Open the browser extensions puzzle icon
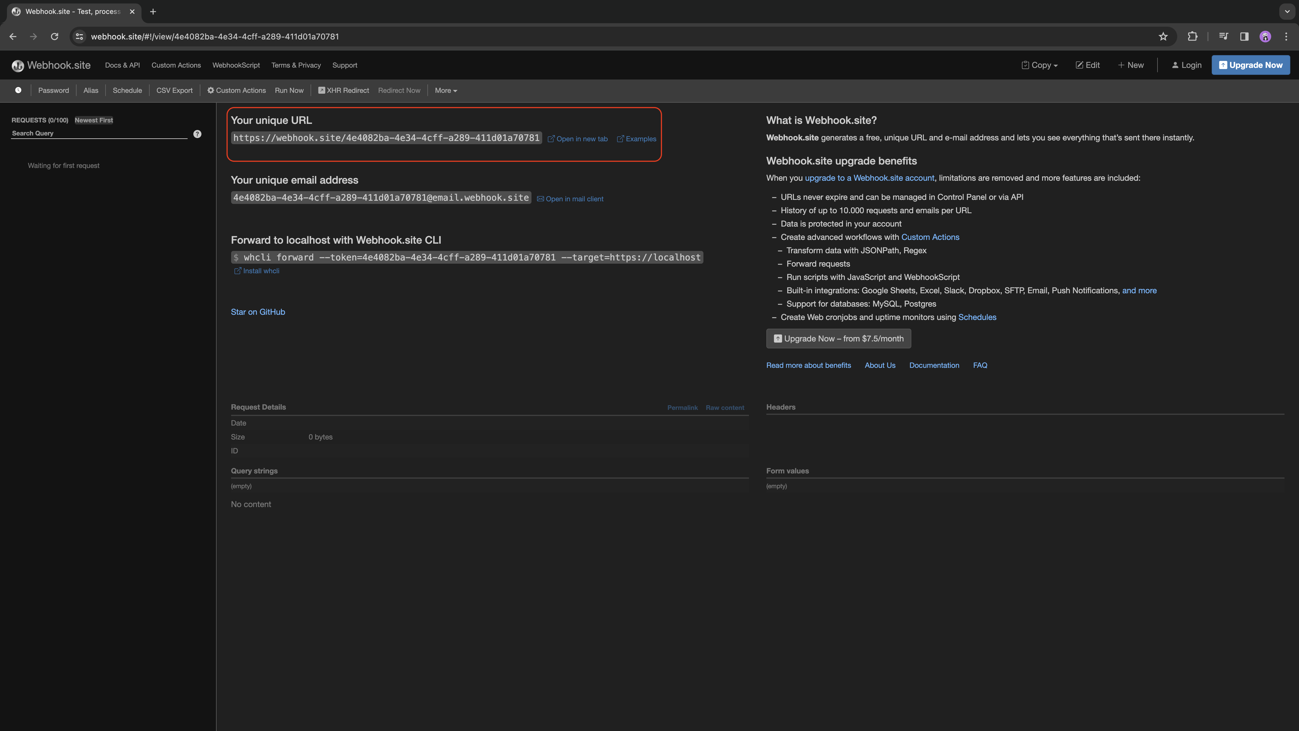Image resolution: width=1299 pixels, height=731 pixels. pos(1192,36)
